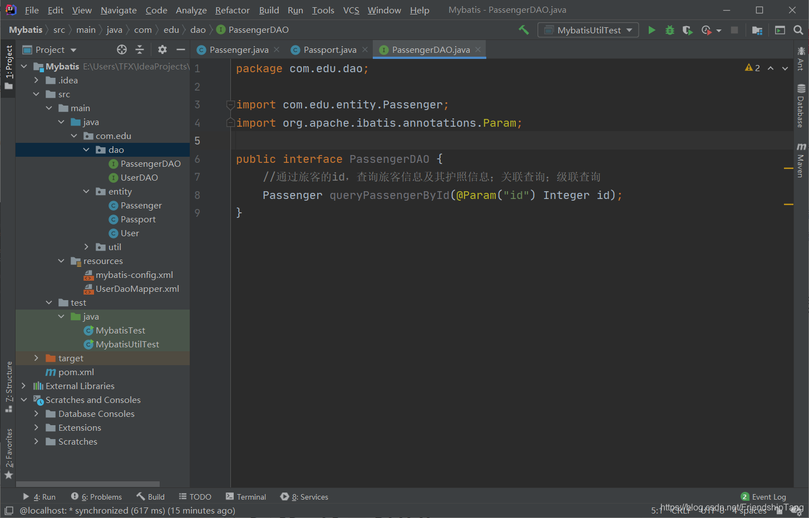Select pom.xml in the project tree
809x518 pixels.
pos(76,372)
